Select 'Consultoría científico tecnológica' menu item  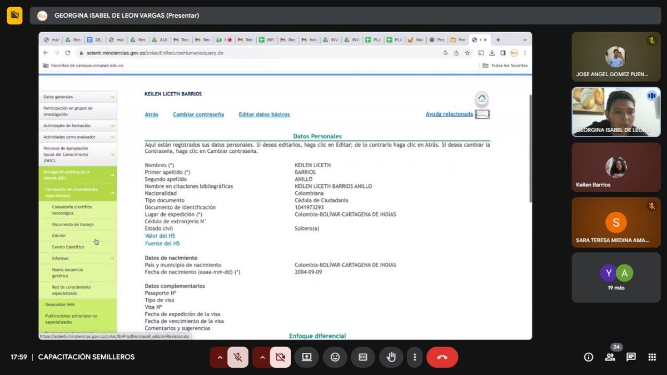(x=78, y=210)
